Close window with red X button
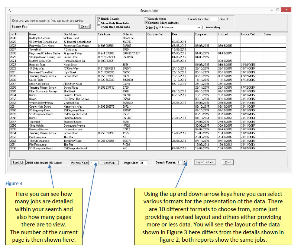Screen dimensions: 301x251 pyautogui.click(x=286, y=10)
